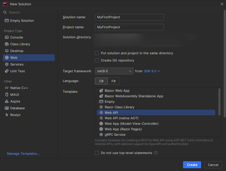Expand the SDK 9.0 version selector
226x171 pixels.
point(152,71)
